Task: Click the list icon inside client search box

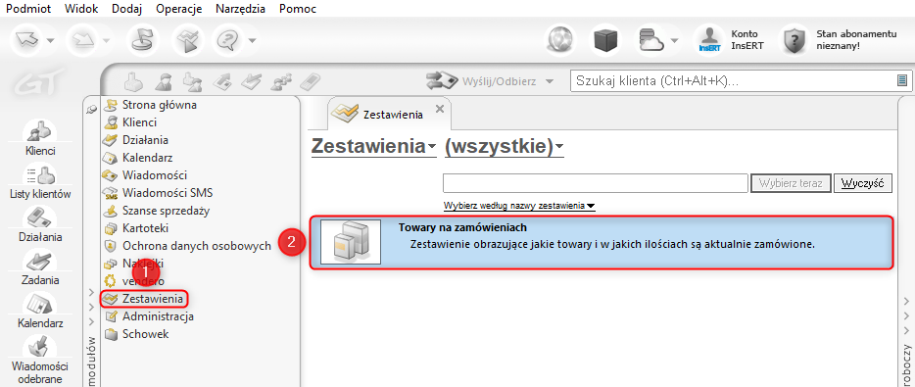Action: coord(902,80)
